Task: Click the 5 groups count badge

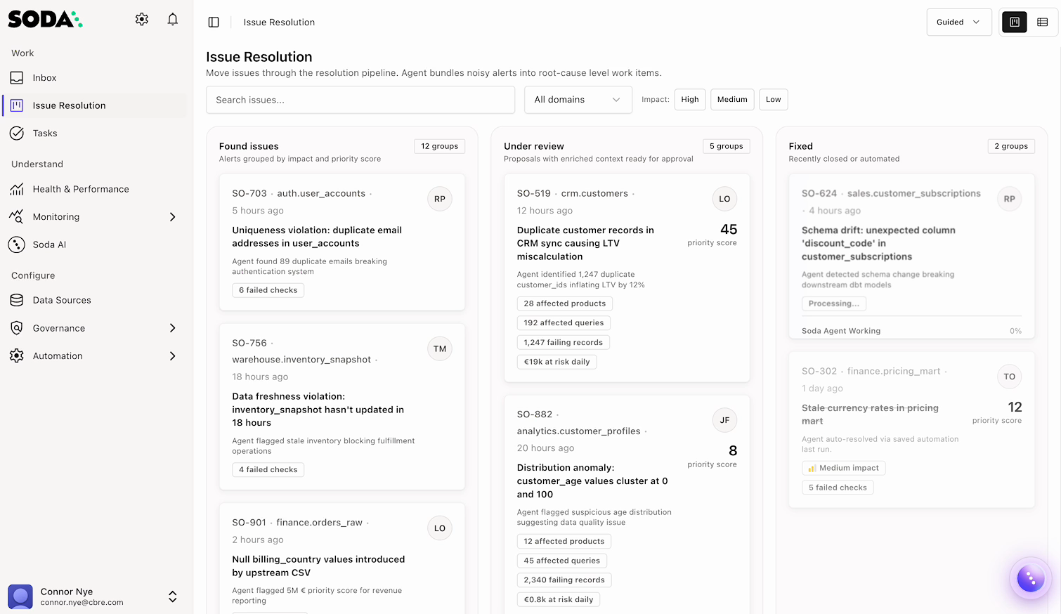Action: [x=727, y=146]
